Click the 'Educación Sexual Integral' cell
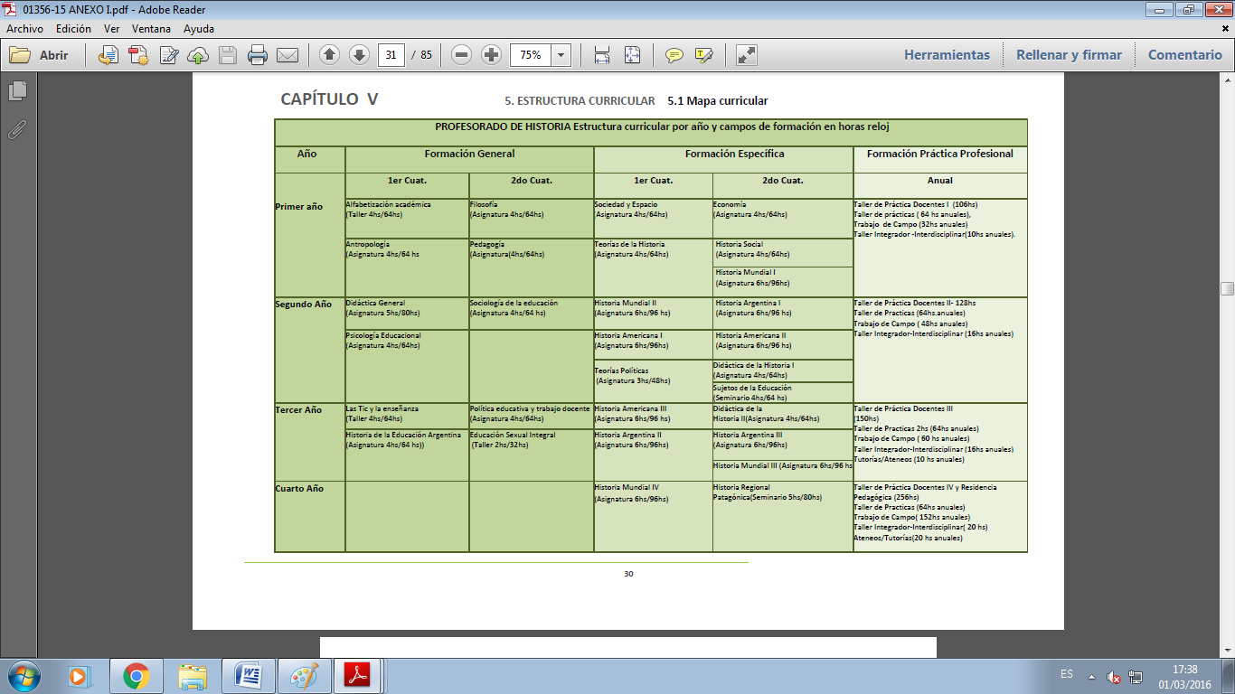1235x694 pixels. click(x=531, y=455)
